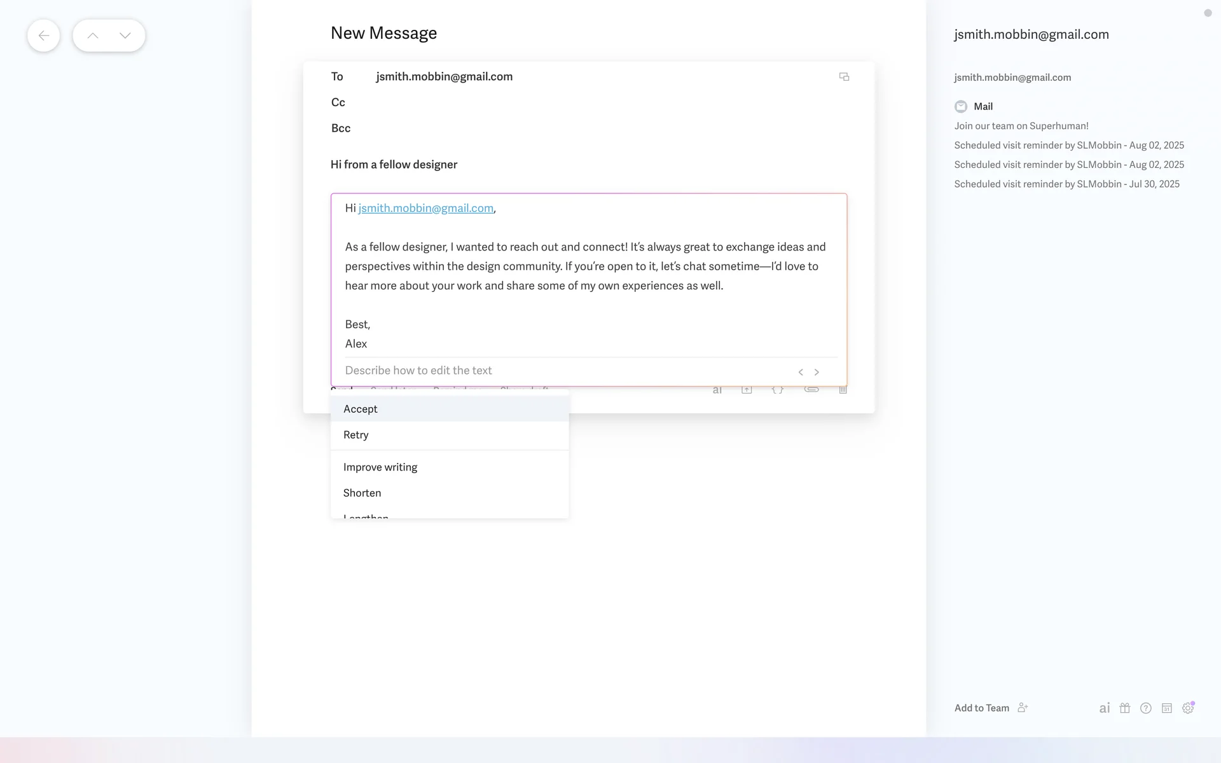Open the calendar icon

click(1167, 708)
